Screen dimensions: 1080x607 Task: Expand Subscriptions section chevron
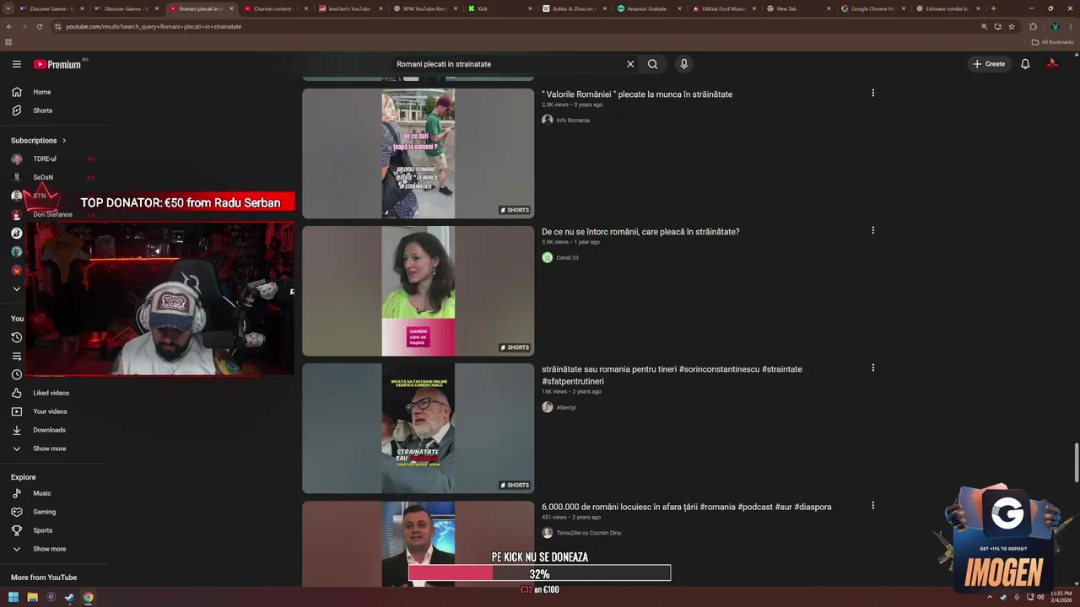point(63,141)
